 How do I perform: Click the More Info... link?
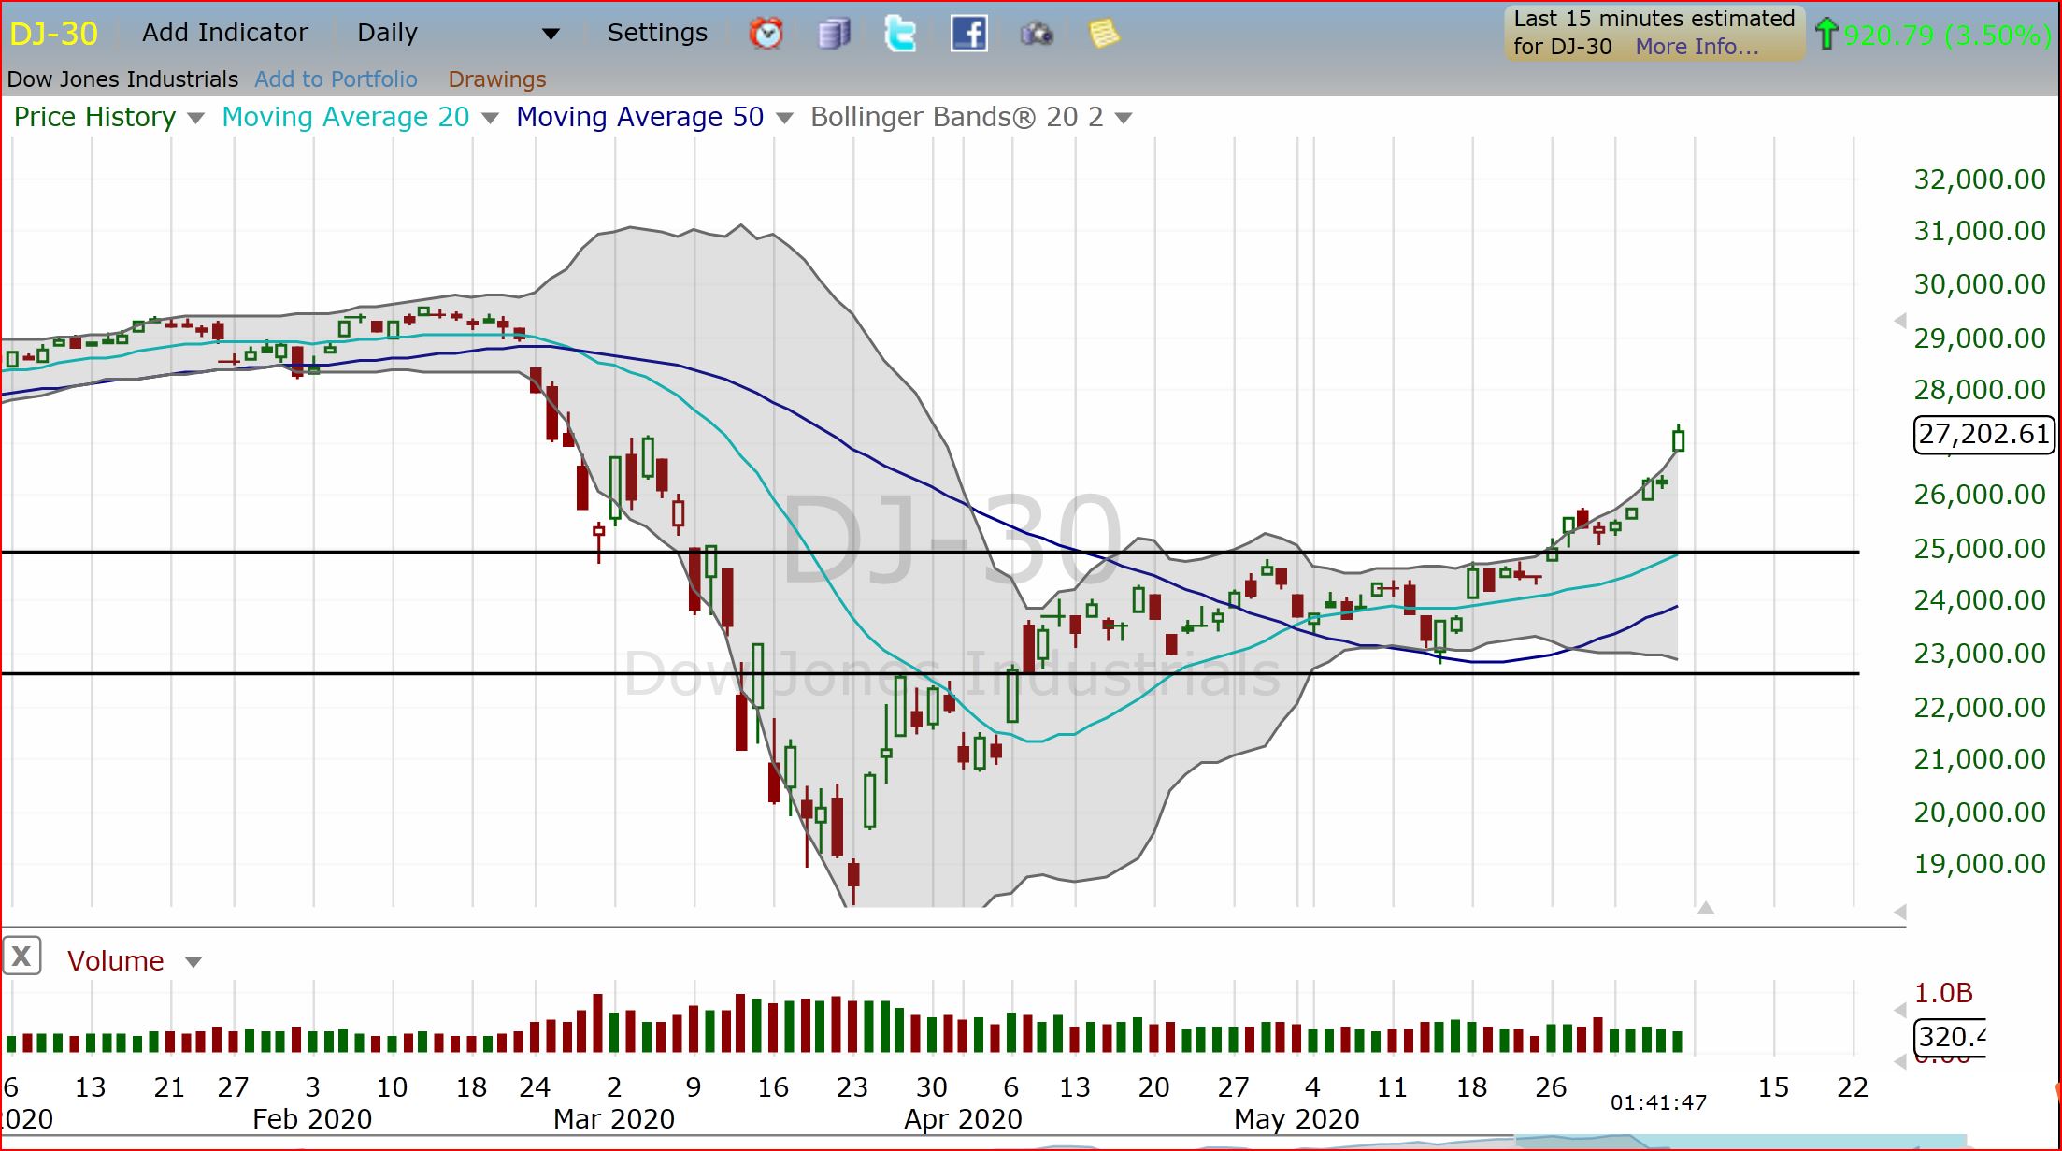[x=1697, y=47]
